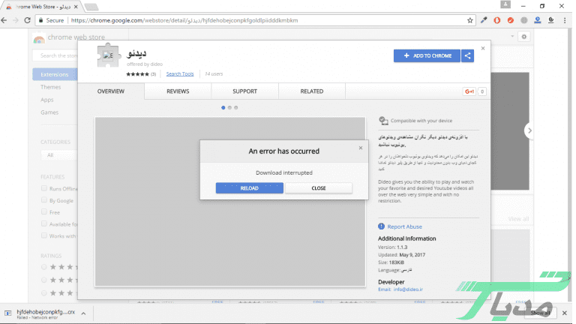Select the five-star rating radio button
576x324 pixels.
pos(44,267)
